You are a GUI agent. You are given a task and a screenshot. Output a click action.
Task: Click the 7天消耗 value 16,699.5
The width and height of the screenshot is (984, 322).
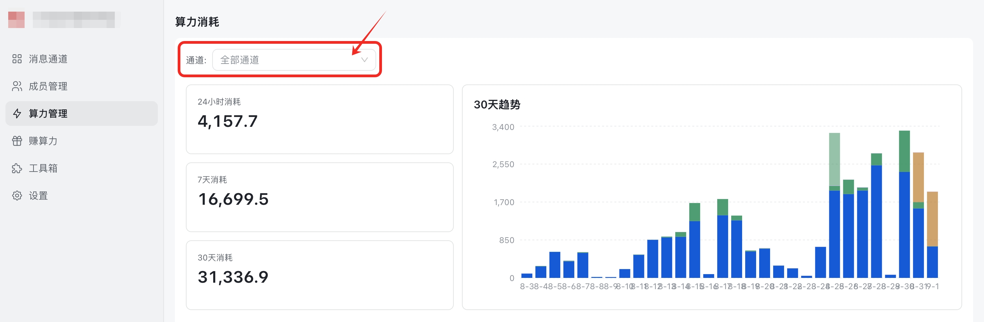coord(233,199)
